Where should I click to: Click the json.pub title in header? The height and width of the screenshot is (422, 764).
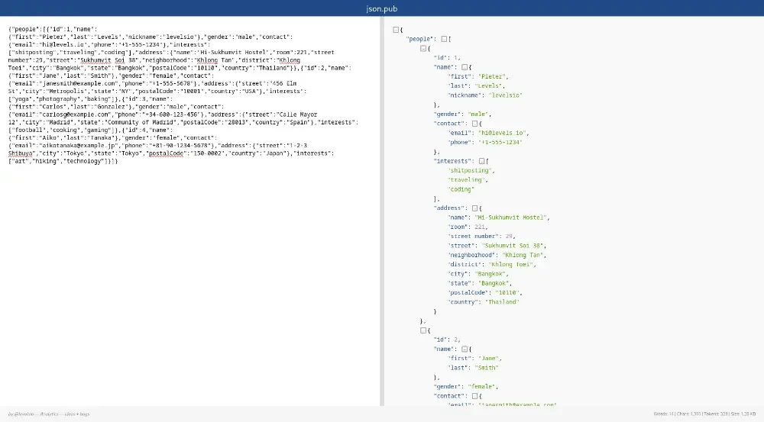point(381,8)
